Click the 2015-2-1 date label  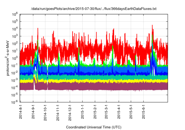(x=95, y=112)
